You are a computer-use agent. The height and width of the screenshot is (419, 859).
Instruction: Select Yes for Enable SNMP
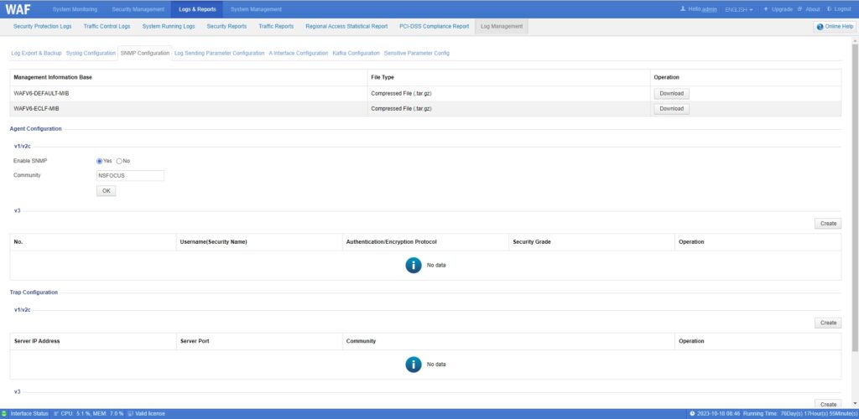pos(100,161)
